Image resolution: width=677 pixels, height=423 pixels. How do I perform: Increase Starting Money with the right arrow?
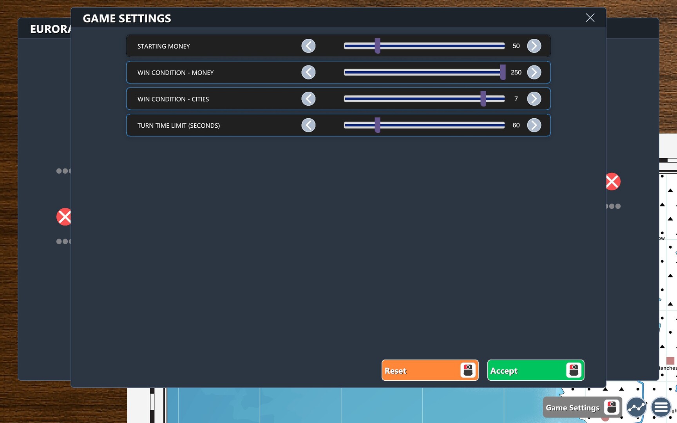(x=534, y=46)
